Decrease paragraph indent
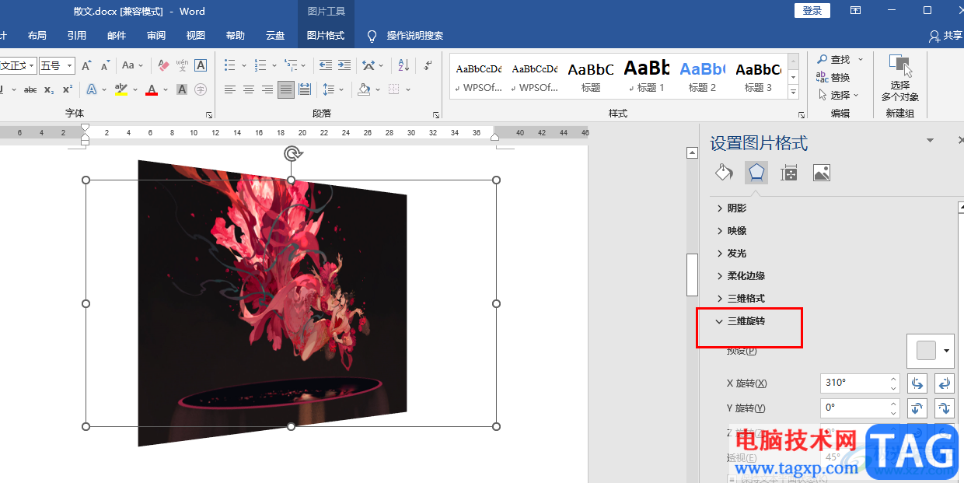The image size is (964, 483). [x=326, y=66]
